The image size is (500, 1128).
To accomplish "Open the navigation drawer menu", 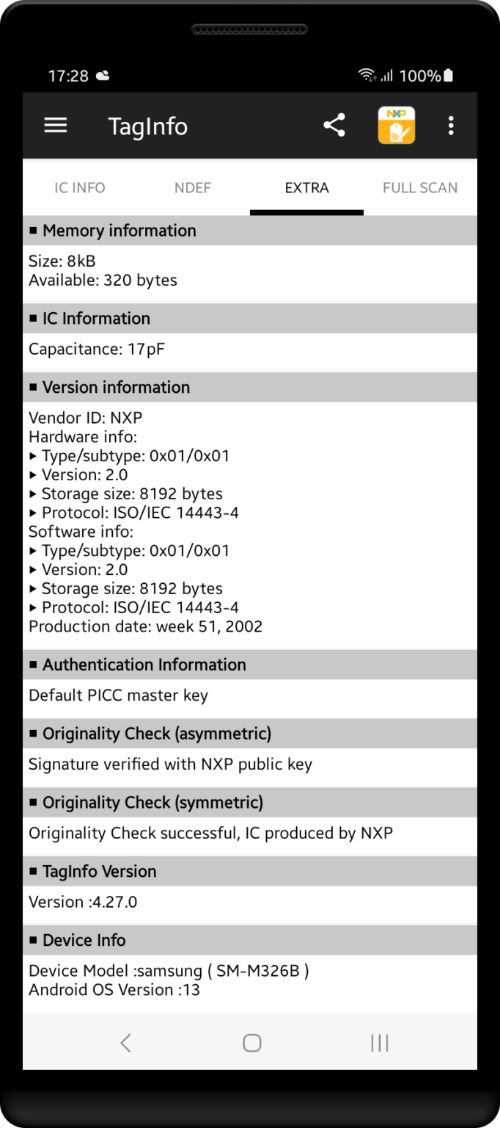I will click(x=55, y=125).
